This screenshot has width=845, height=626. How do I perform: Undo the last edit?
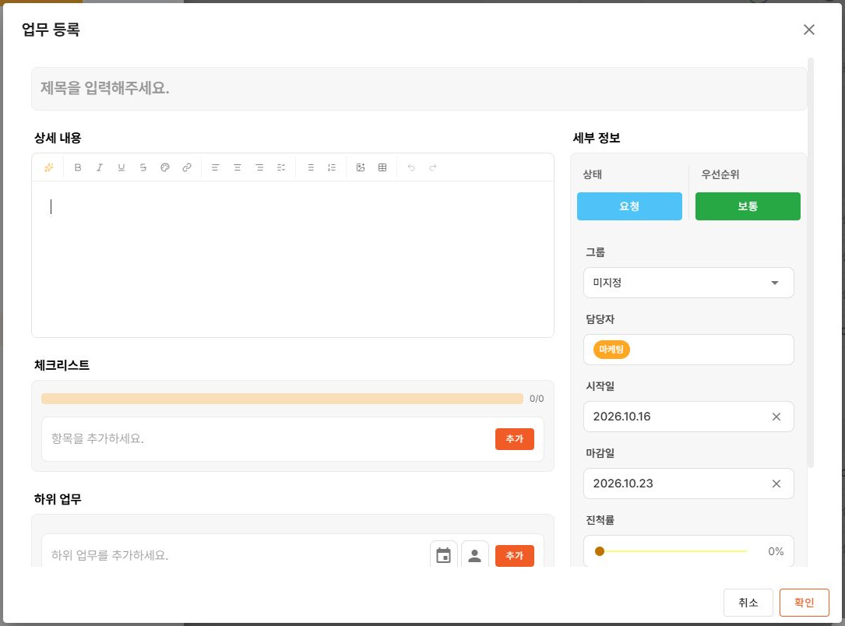click(x=411, y=167)
